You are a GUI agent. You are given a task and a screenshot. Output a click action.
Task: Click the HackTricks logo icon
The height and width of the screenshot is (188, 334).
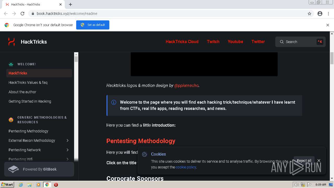coord(11,42)
